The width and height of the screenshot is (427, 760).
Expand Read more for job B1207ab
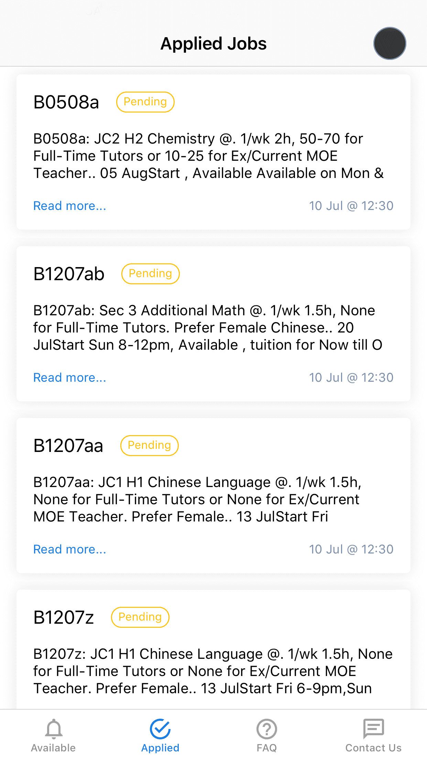coord(70,378)
